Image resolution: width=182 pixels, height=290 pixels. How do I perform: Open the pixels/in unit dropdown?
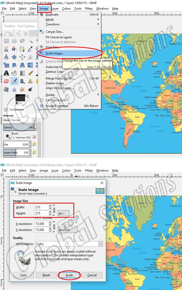[x=68, y=230]
